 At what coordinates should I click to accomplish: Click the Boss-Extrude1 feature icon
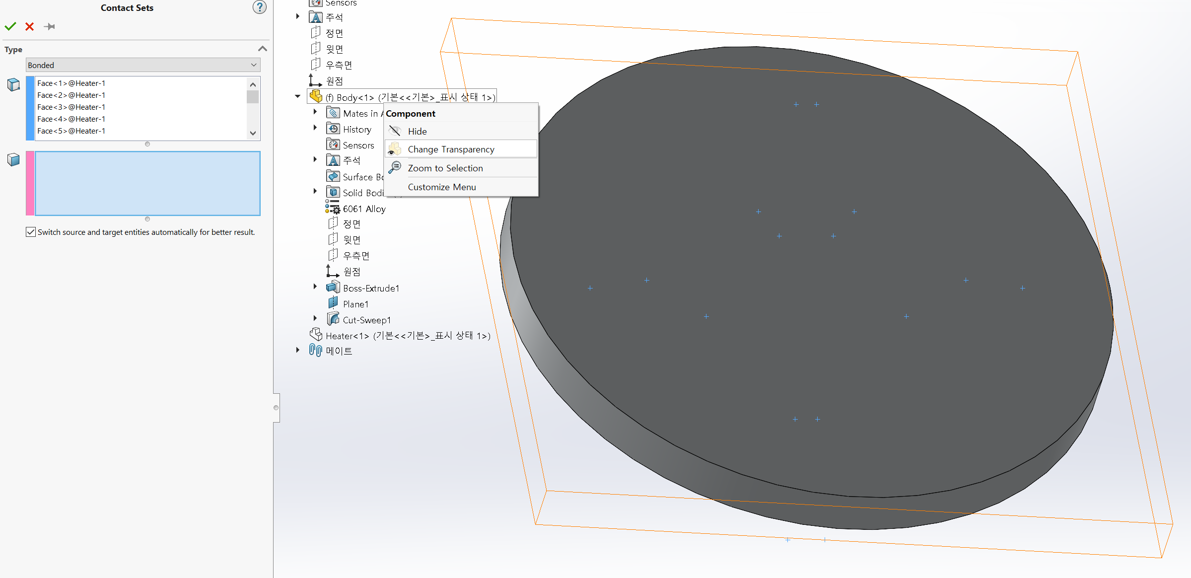coord(333,288)
